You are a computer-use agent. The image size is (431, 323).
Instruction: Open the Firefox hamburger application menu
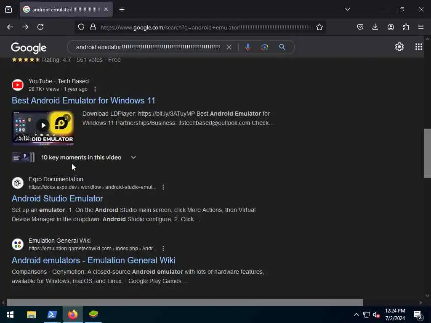click(421, 27)
